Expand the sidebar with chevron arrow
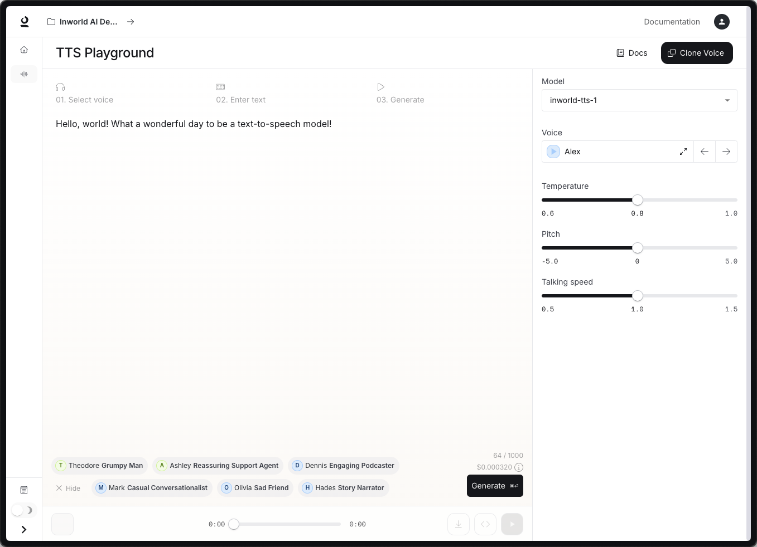757x547 pixels. coord(24,530)
